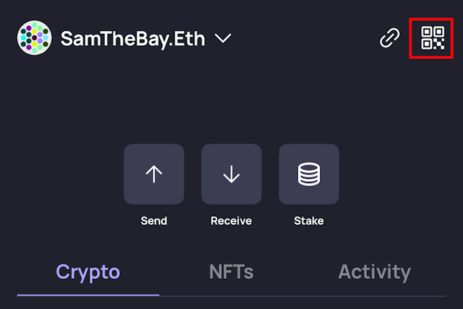Viewport: 463px width, 309px height.
Task: Open the Activity tab
Action: coord(374,272)
